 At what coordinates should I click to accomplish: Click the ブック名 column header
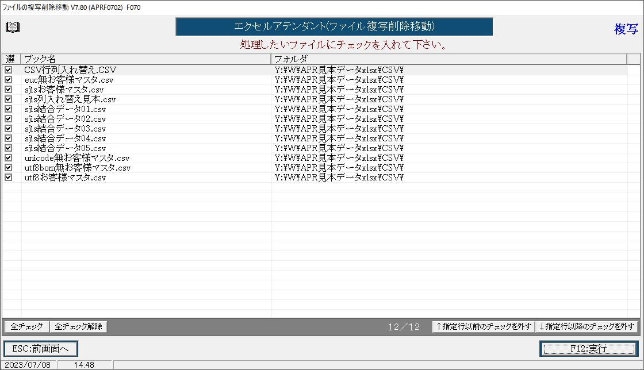(x=146, y=59)
